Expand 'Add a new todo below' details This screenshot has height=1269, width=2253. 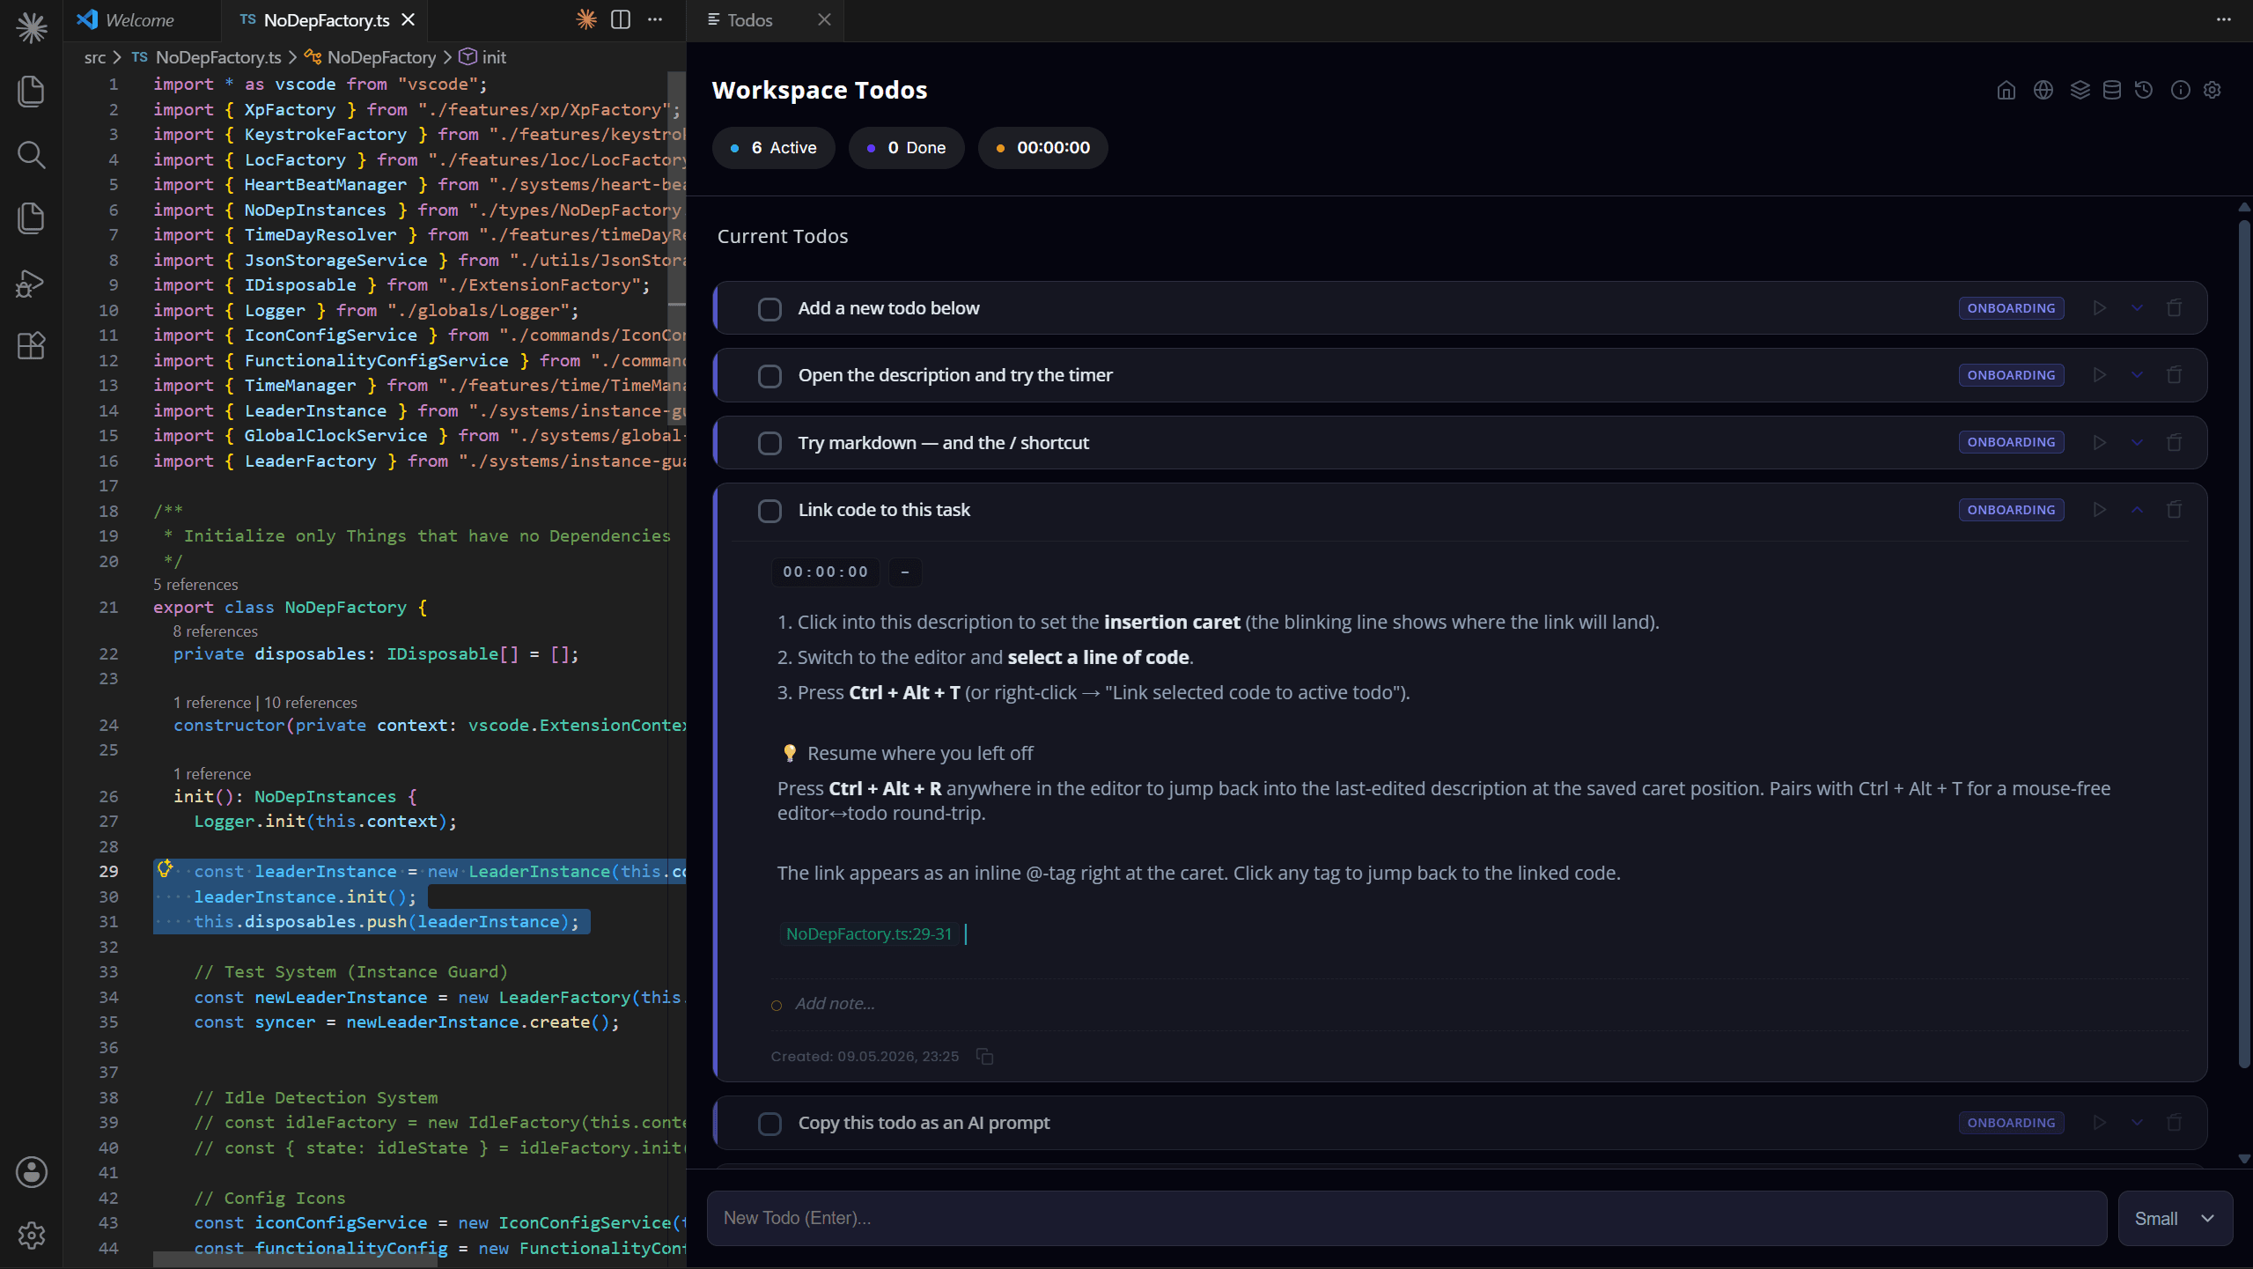click(2137, 308)
